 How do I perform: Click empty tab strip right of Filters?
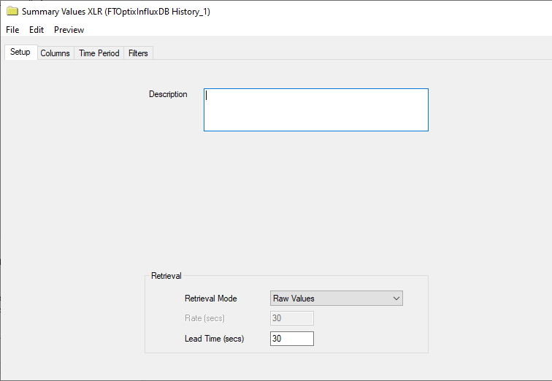click(352, 53)
